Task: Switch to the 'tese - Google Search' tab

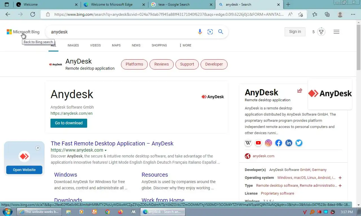Action: point(181,4)
